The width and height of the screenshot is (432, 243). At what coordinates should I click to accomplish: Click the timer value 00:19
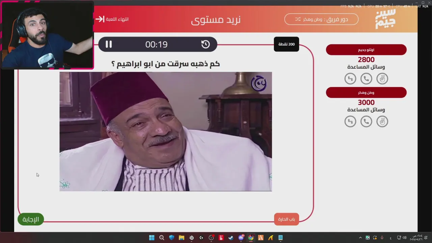coord(156,44)
